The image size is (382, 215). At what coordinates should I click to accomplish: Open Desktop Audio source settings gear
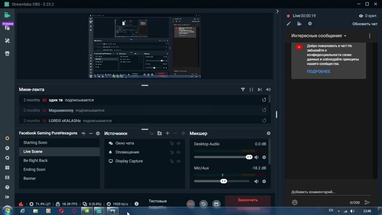tap(264, 157)
